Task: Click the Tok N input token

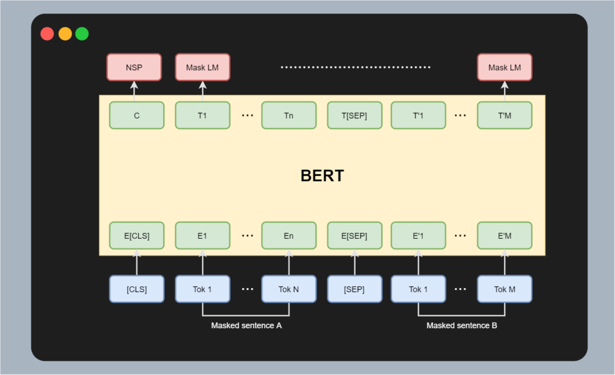Action: 288,289
